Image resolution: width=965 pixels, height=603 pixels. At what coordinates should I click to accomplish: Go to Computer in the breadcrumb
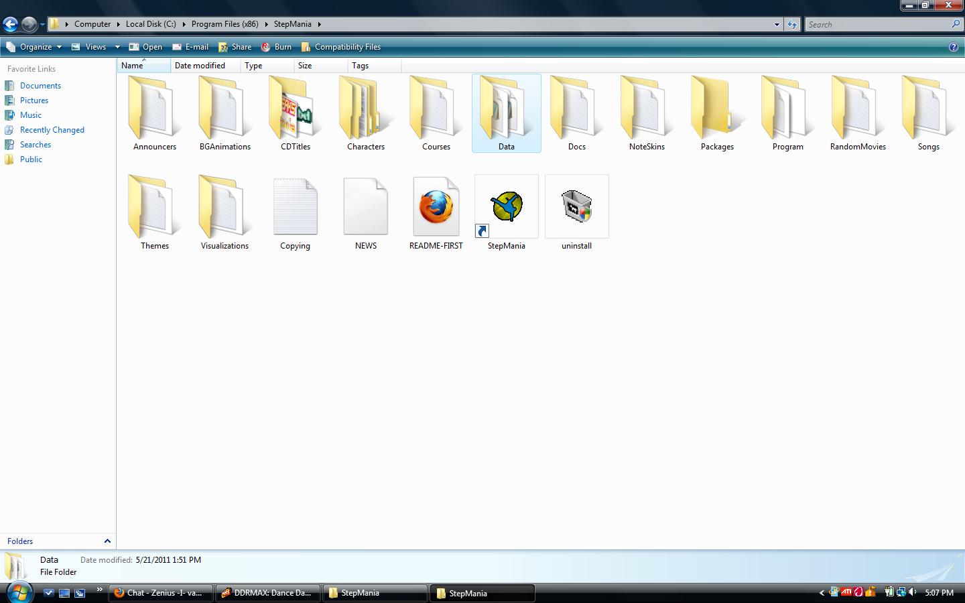click(92, 24)
